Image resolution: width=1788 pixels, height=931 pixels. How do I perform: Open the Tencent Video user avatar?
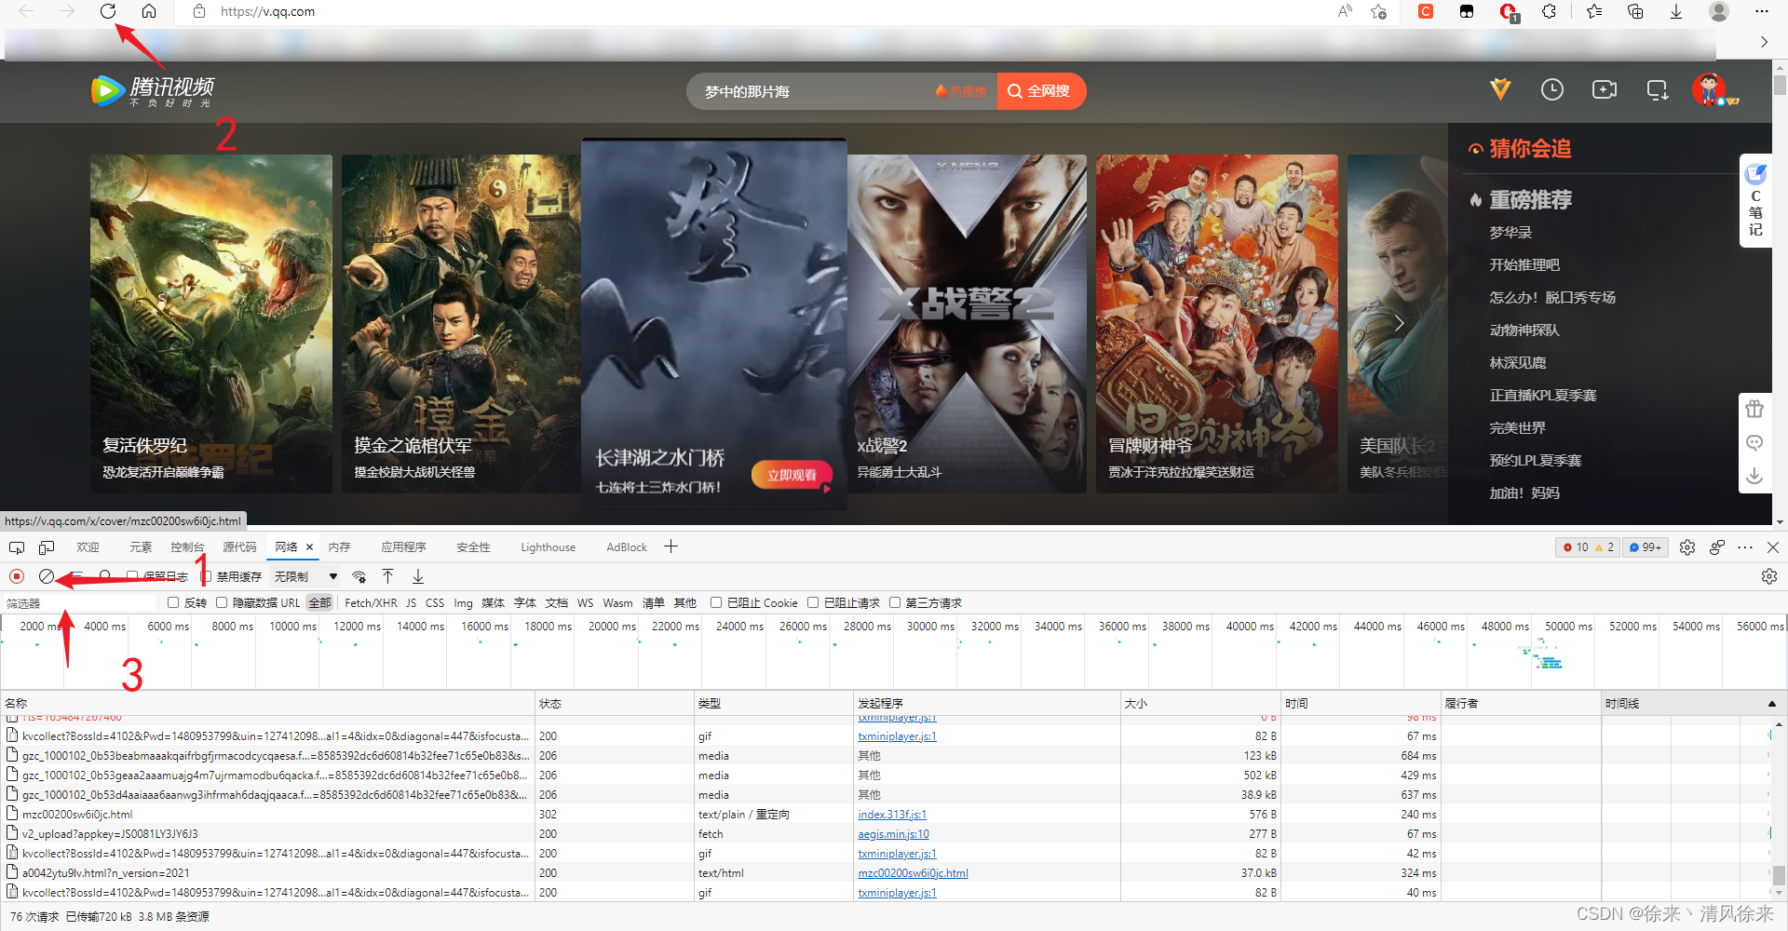[x=1710, y=89]
